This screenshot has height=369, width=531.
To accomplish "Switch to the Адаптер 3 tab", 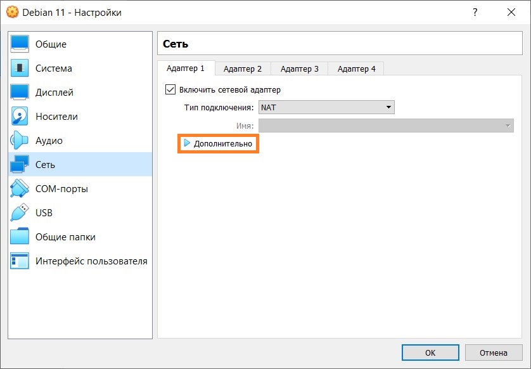I will (x=299, y=68).
